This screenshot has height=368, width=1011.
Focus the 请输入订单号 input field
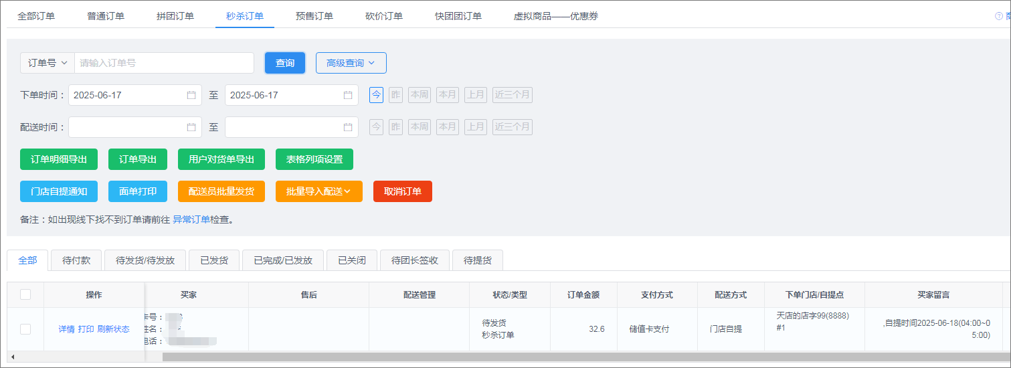click(x=164, y=63)
